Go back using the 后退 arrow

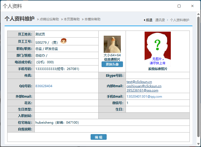[x=148, y=20]
